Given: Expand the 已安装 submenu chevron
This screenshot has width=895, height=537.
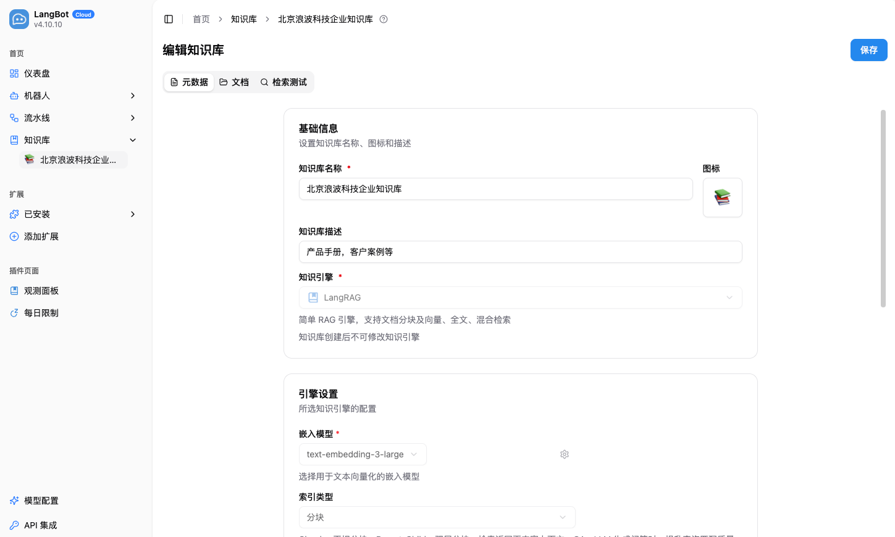Looking at the screenshot, I should (x=133, y=214).
